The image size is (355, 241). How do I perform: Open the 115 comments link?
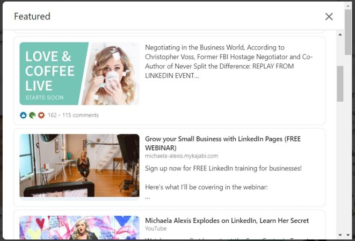click(x=81, y=115)
